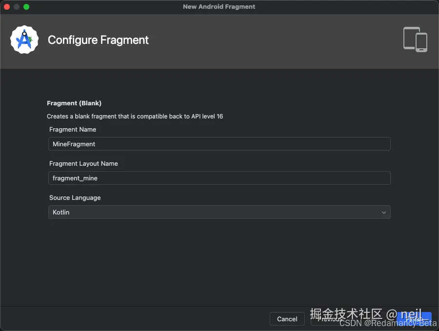This screenshot has height=331, width=439.
Task: Click the Fragment Layout Name label
Action: point(83,163)
